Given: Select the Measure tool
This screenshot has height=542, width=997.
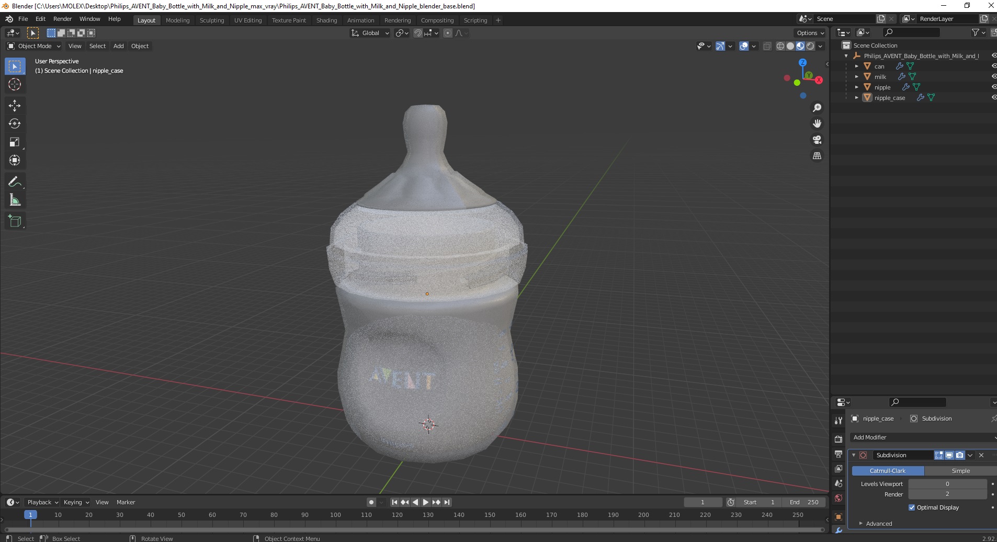Looking at the screenshot, I should point(15,200).
